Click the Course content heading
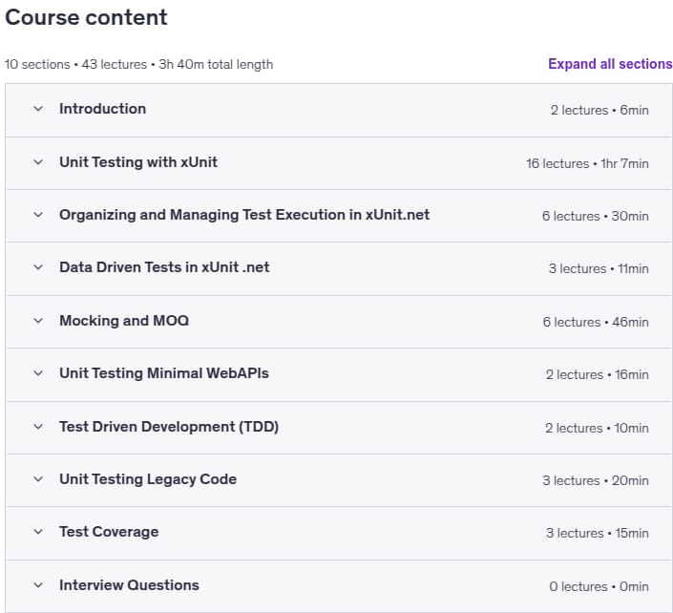Image resolution: width=673 pixels, height=613 pixels. 86,17
